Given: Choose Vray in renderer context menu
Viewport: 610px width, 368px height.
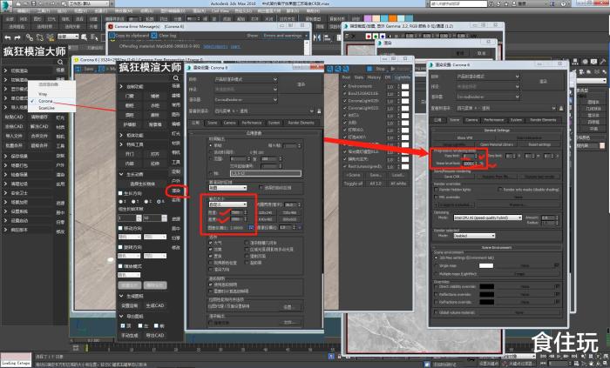Looking at the screenshot, I should pyautogui.click(x=43, y=94).
